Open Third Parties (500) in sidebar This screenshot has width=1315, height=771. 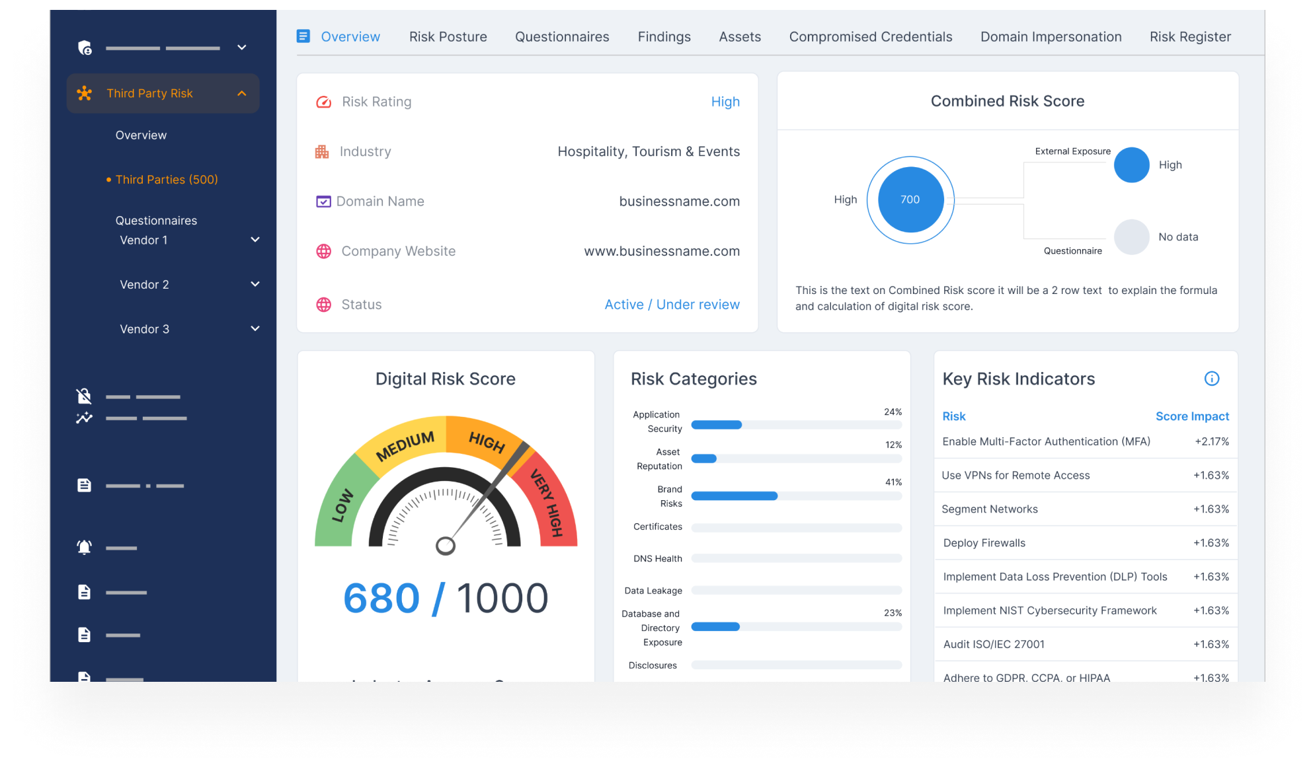click(167, 180)
